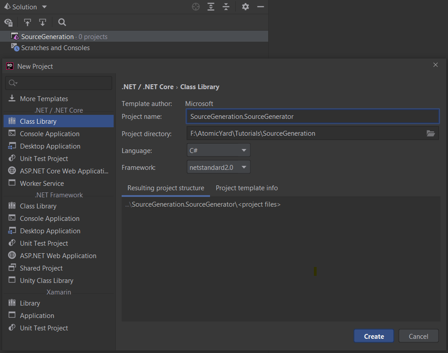The height and width of the screenshot is (353, 448).
Task: Choose .NET Core Unit Test Project template
Action: [59, 159]
